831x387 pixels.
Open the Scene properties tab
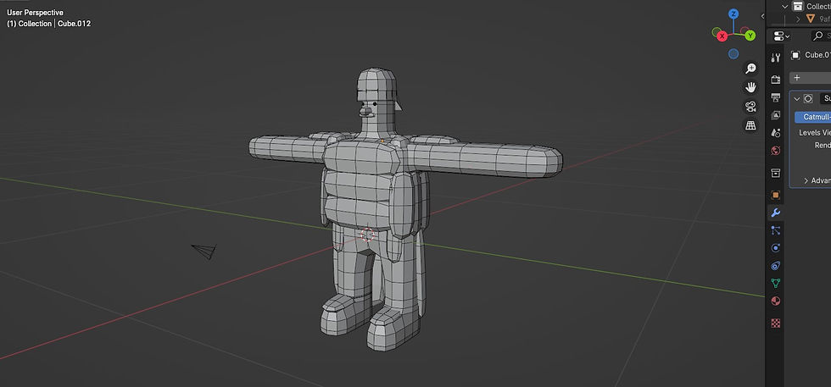(x=775, y=133)
